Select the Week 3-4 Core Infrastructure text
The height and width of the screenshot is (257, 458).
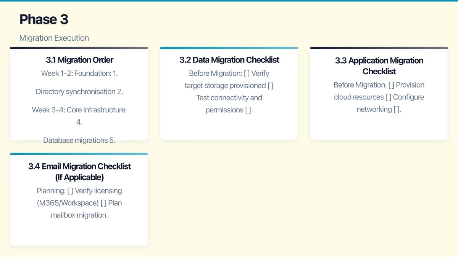(x=79, y=110)
